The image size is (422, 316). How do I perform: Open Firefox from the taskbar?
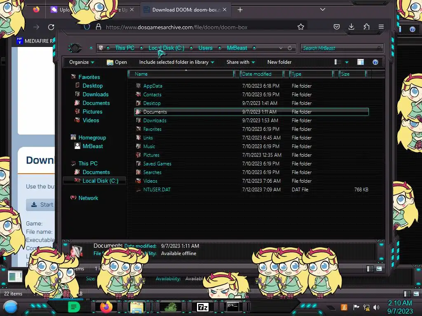tap(106, 307)
